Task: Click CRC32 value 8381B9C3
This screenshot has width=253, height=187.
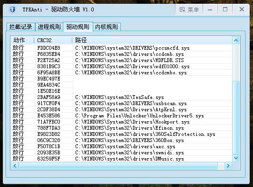Action: 49,66
